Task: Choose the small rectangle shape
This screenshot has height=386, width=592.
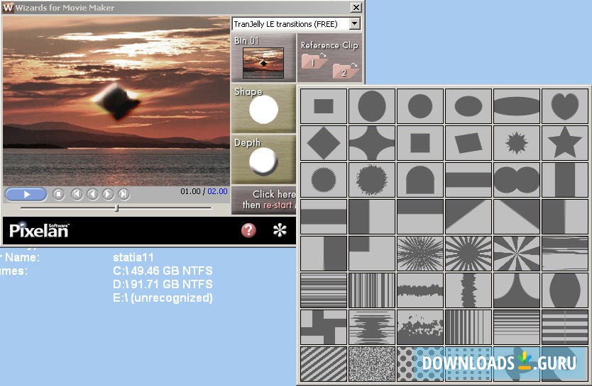Action: tap(324, 106)
